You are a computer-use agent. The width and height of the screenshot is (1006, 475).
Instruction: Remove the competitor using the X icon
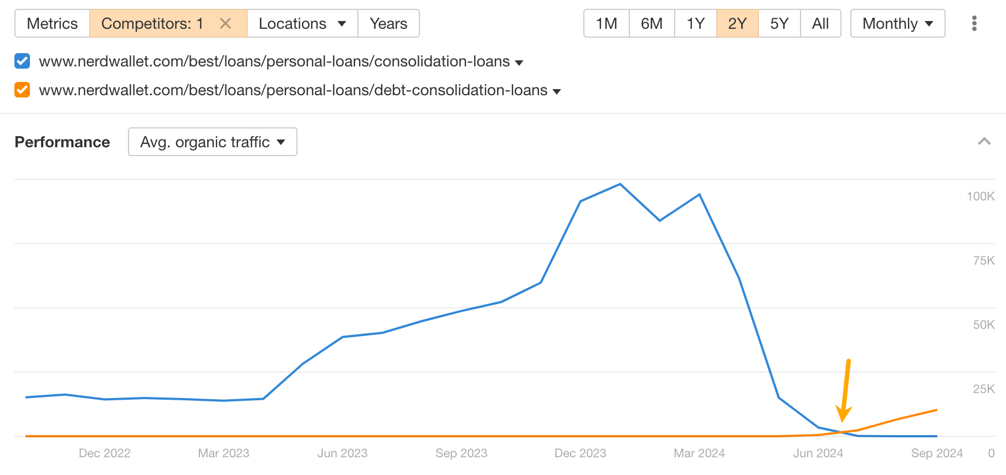pyautogui.click(x=225, y=23)
